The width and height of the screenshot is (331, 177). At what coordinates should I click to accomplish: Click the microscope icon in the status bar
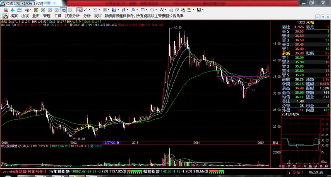[x=289, y=172]
